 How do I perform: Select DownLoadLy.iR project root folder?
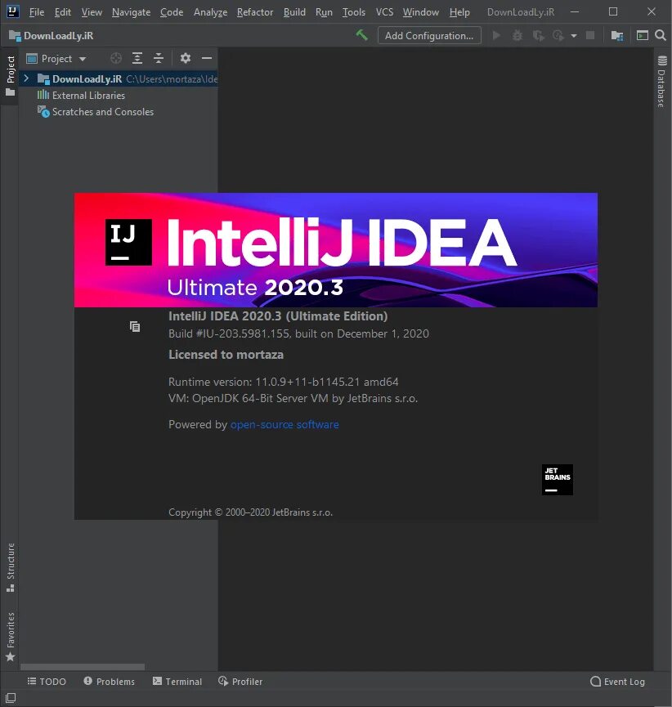coord(119,79)
